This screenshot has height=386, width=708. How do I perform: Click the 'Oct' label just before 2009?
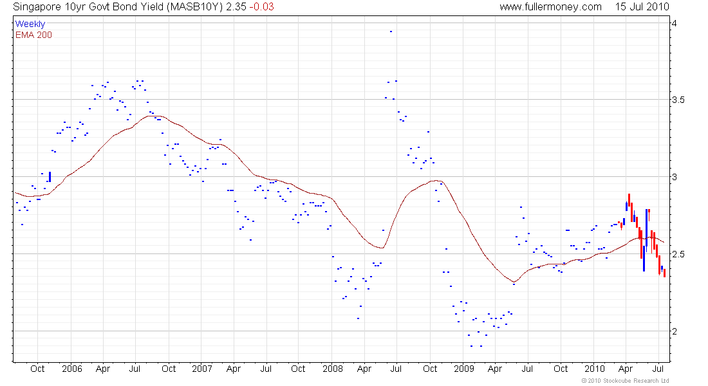(430, 369)
